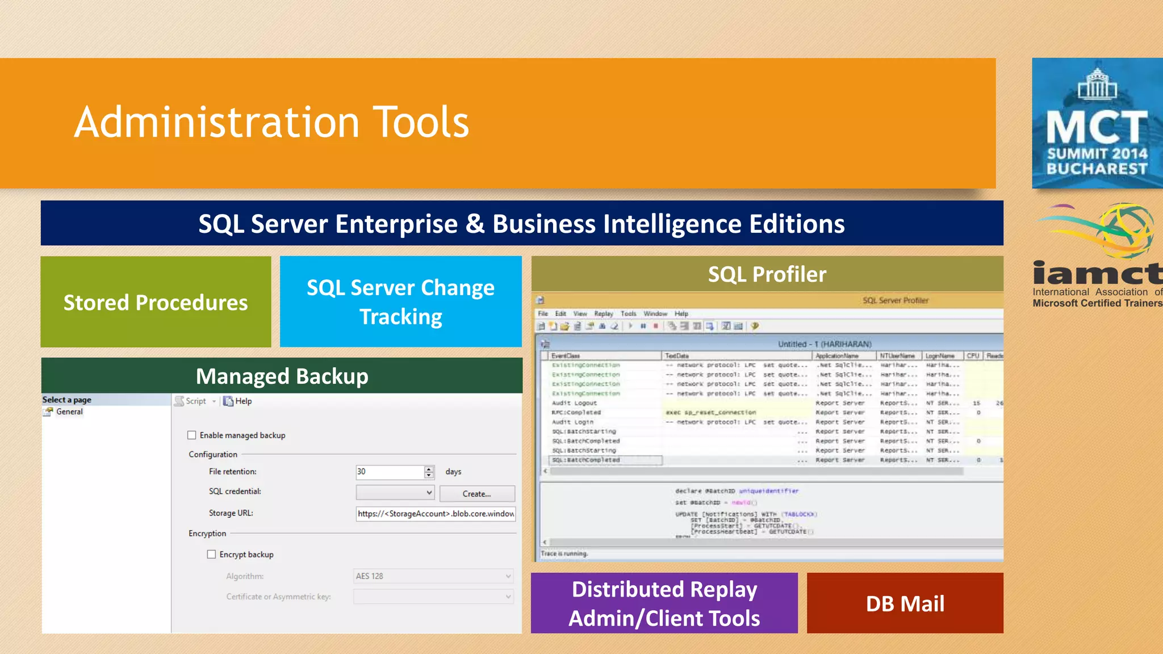This screenshot has width=1163, height=654.
Task: Open the Help menu in SQL Server Profiler
Action: pos(681,313)
